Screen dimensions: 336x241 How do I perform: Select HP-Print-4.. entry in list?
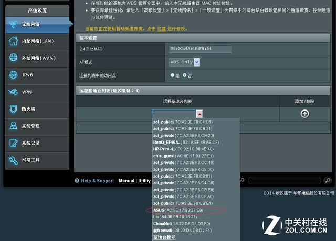point(183,149)
